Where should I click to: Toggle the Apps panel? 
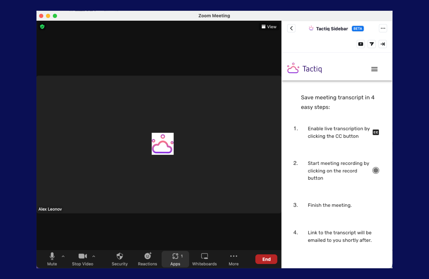point(175,259)
